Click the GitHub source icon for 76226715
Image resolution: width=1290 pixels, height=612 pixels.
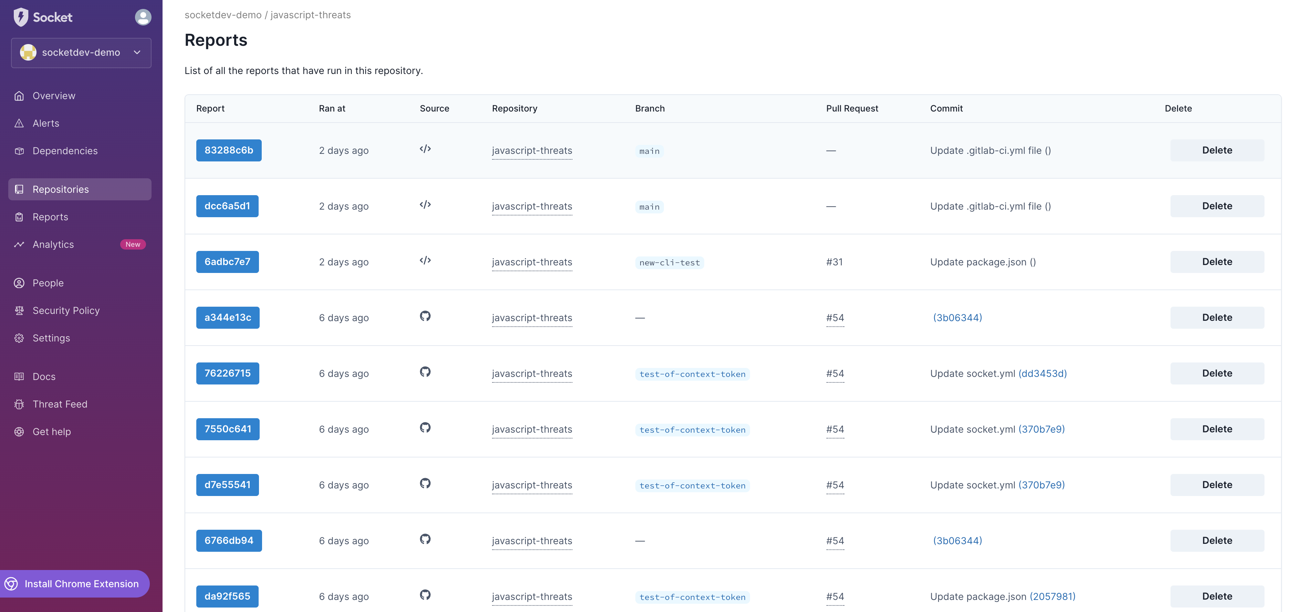click(x=425, y=372)
